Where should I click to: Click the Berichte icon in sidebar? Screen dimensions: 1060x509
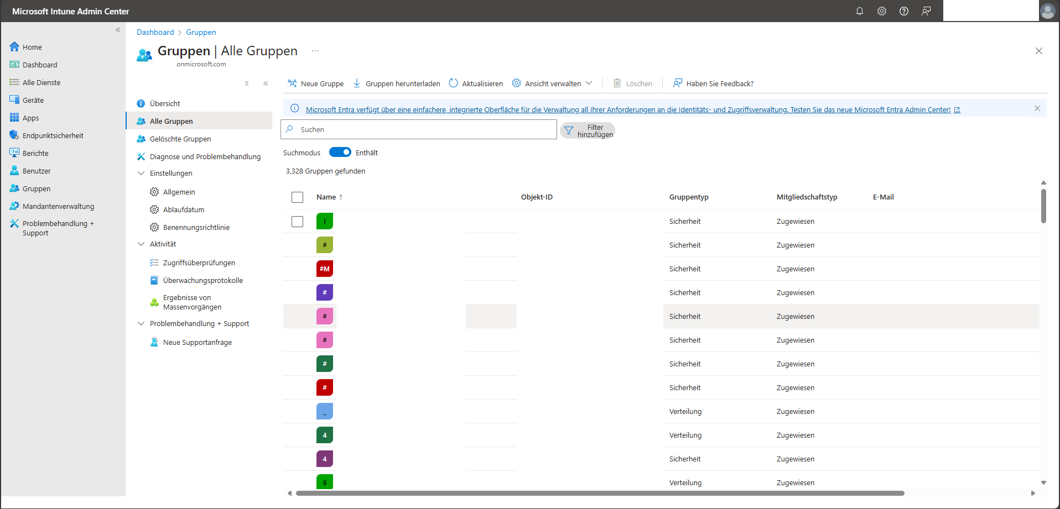tap(14, 153)
